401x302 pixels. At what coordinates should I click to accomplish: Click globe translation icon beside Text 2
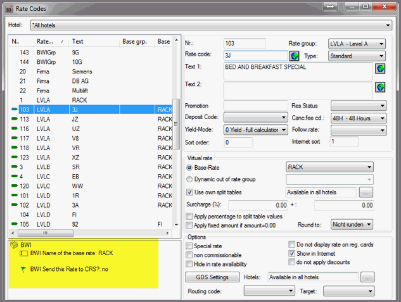tap(380, 87)
